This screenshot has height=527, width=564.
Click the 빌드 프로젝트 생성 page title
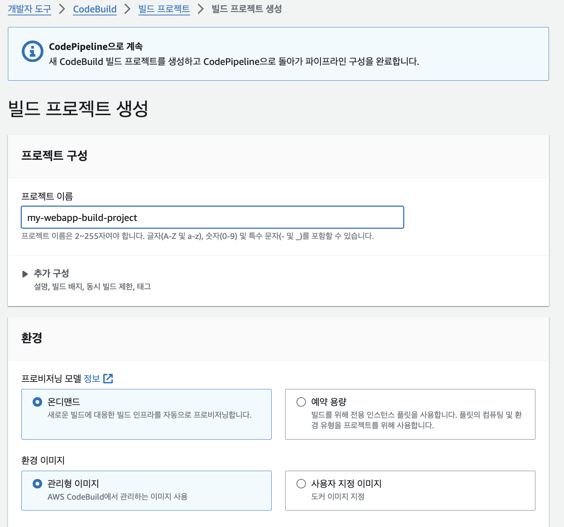click(x=78, y=108)
